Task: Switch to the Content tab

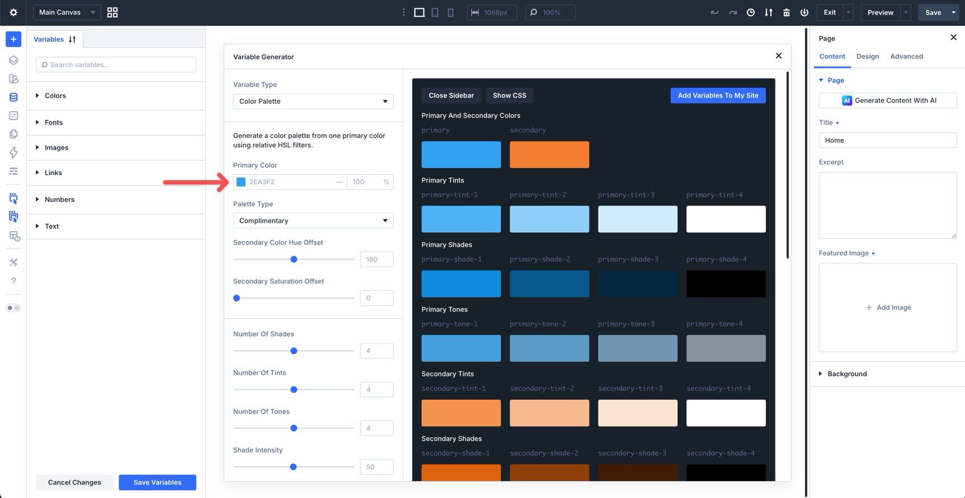Action: 832,56
